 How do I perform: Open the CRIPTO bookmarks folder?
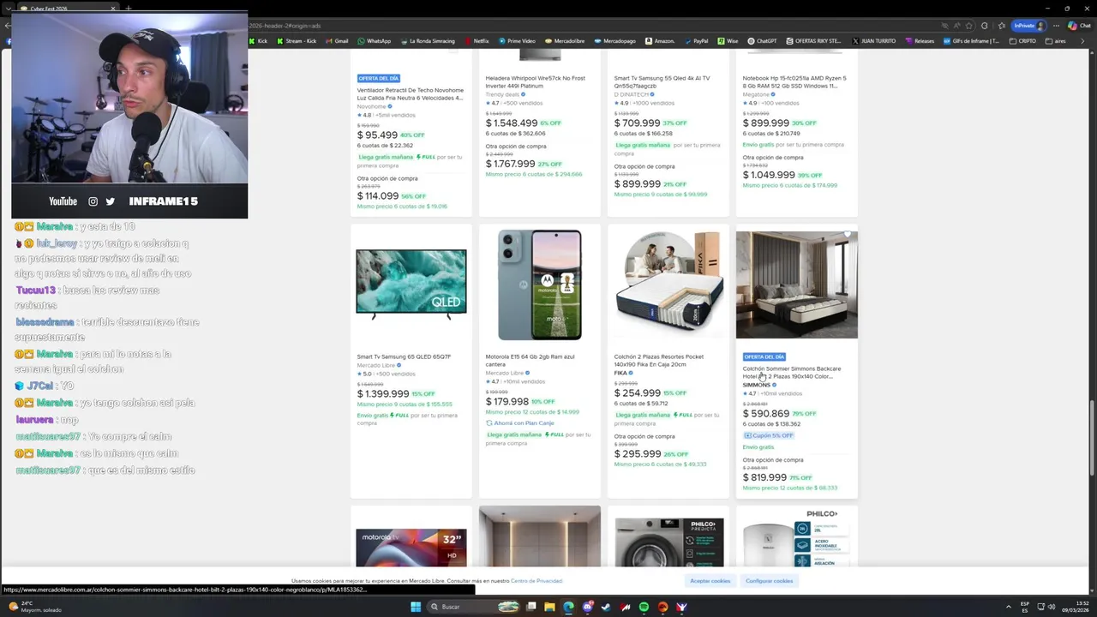tap(1024, 41)
